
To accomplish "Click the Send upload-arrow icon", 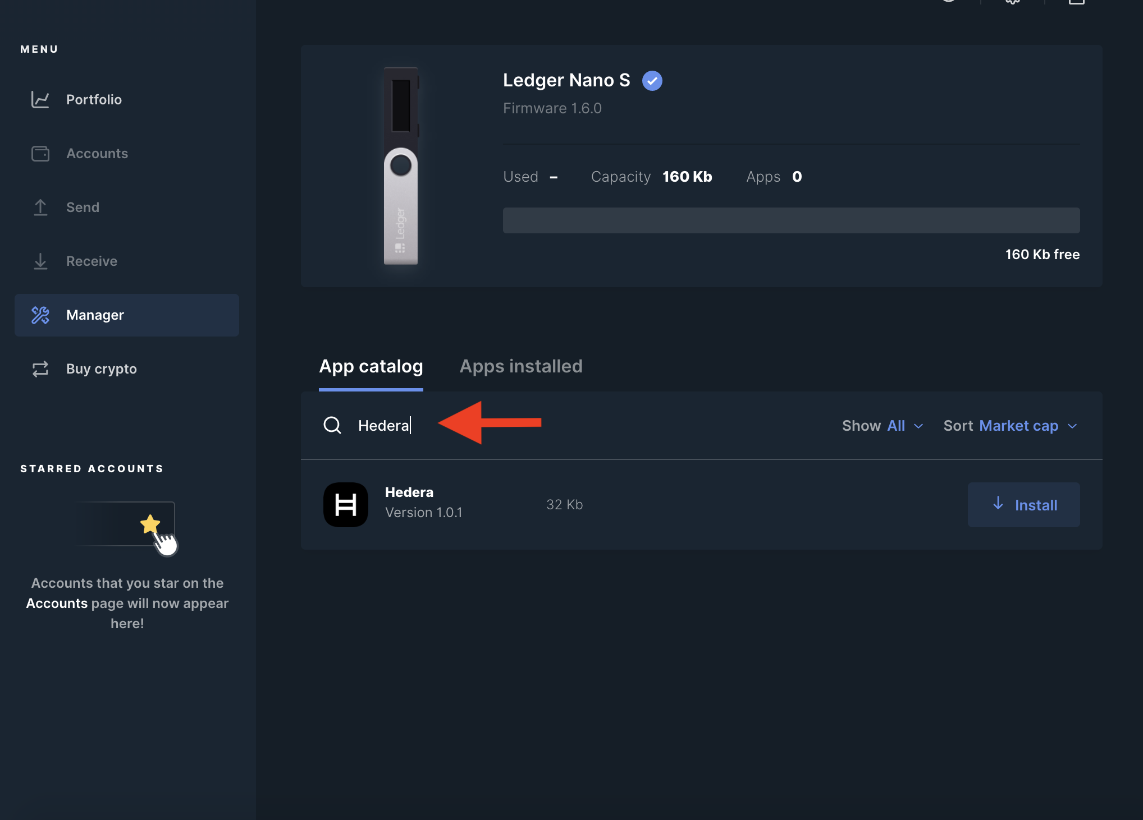I will (40, 208).
